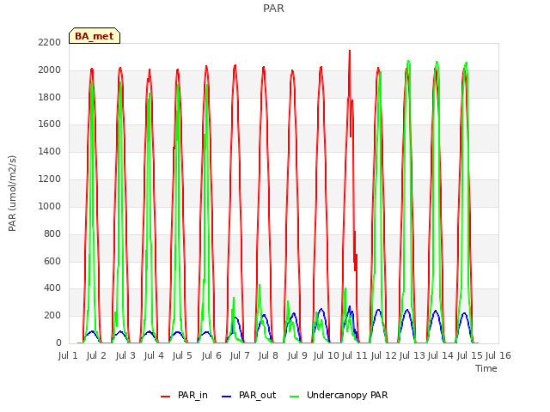Click the 600 y-axis tick label
Screen dimensions: 550x412
point(52,261)
